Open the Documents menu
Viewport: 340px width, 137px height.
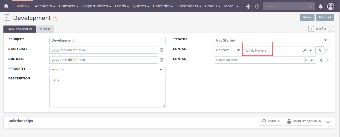[189, 6]
